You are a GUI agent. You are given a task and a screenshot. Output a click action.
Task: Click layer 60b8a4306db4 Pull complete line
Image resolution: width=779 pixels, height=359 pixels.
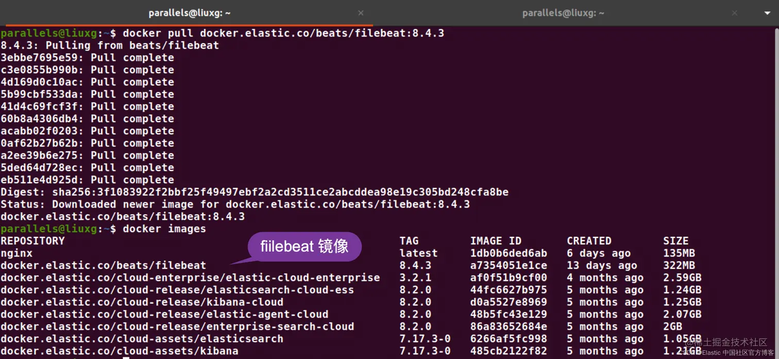click(x=87, y=119)
